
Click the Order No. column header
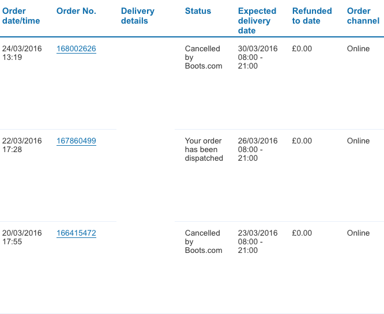77,11
